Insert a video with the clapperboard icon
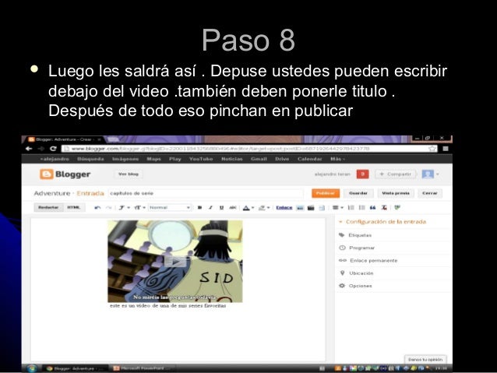This screenshot has width=497, height=373. 311,208
